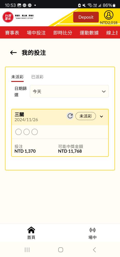Tap Android back navigation chevron
The image size is (120, 257).
(94, 250)
